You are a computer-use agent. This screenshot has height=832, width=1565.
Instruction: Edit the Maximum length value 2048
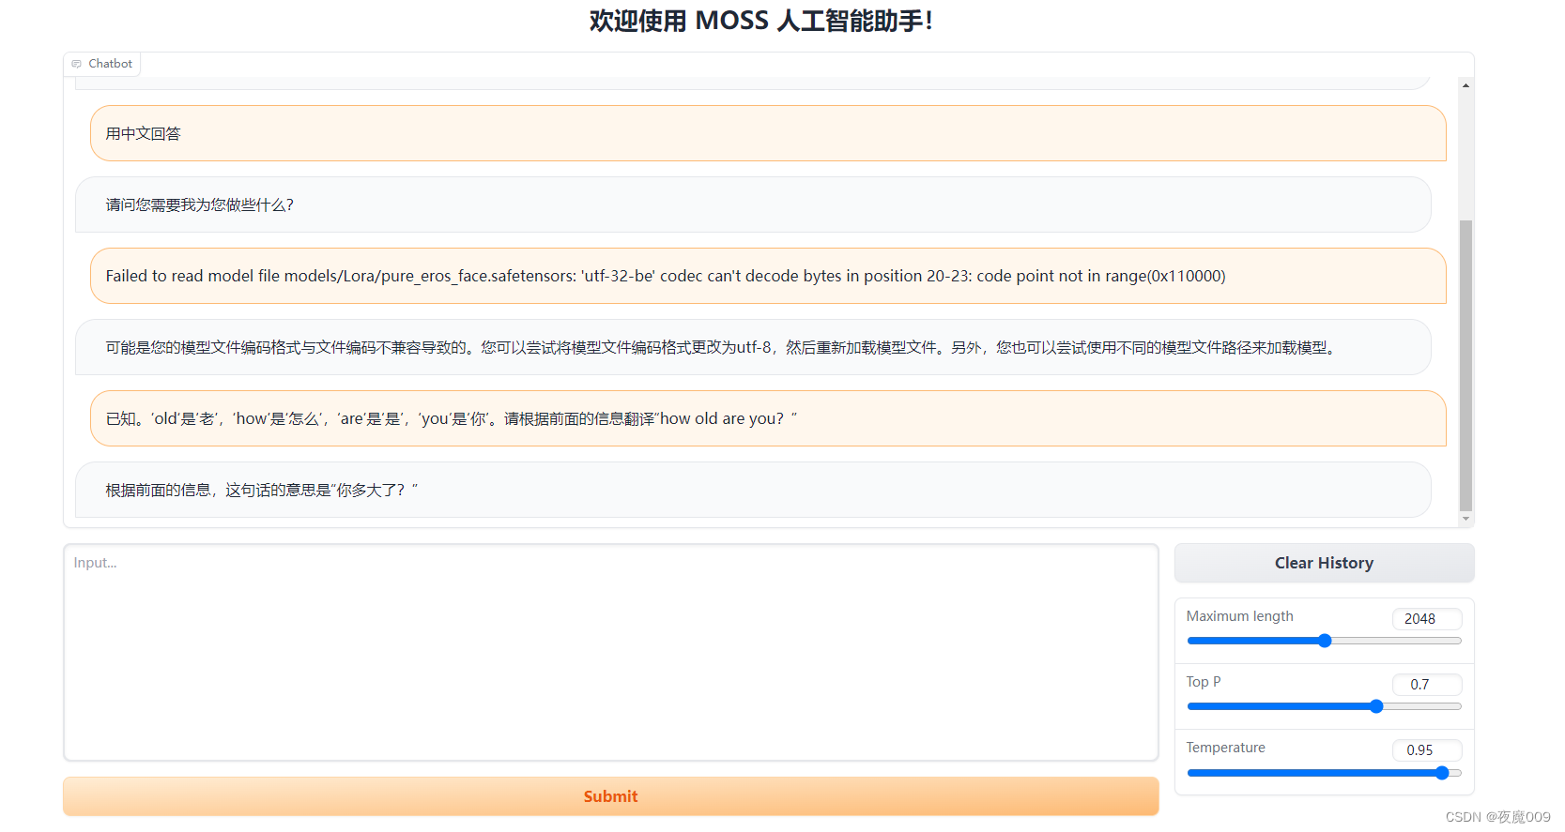(1427, 619)
